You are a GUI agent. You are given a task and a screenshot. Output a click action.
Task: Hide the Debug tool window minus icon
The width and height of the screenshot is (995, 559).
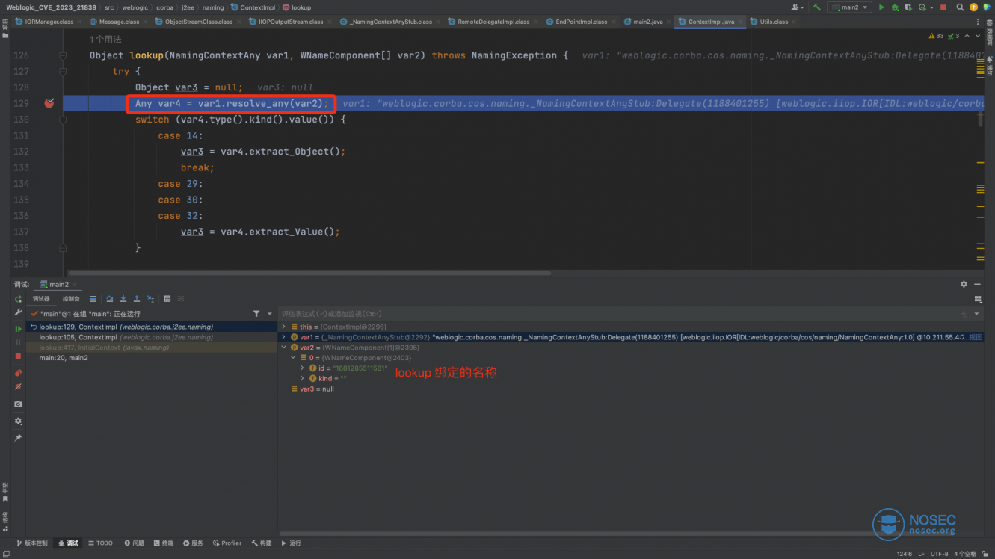pyautogui.click(x=976, y=284)
